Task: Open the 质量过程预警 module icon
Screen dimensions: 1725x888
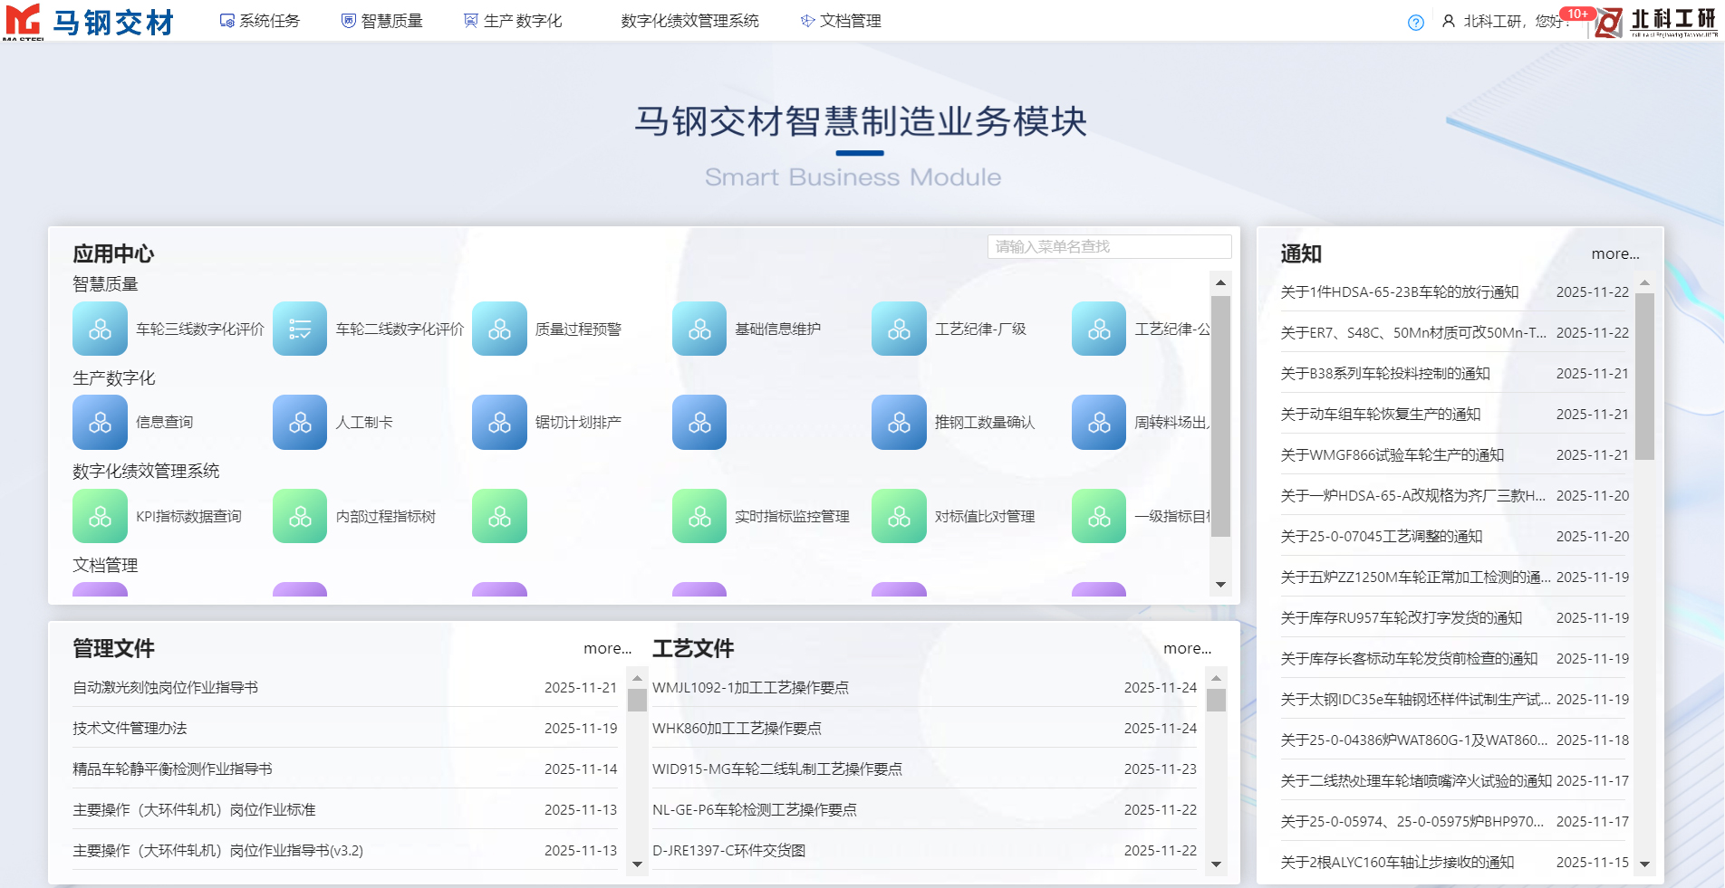Action: (x=499, y=329)
